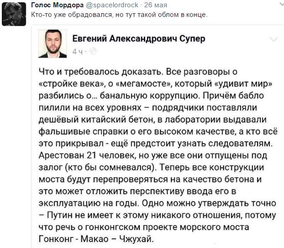Viewport: 284px width, 248px height.
Task: Click the phrase «стройке века» in the post
Action: [x=72, y=84]
